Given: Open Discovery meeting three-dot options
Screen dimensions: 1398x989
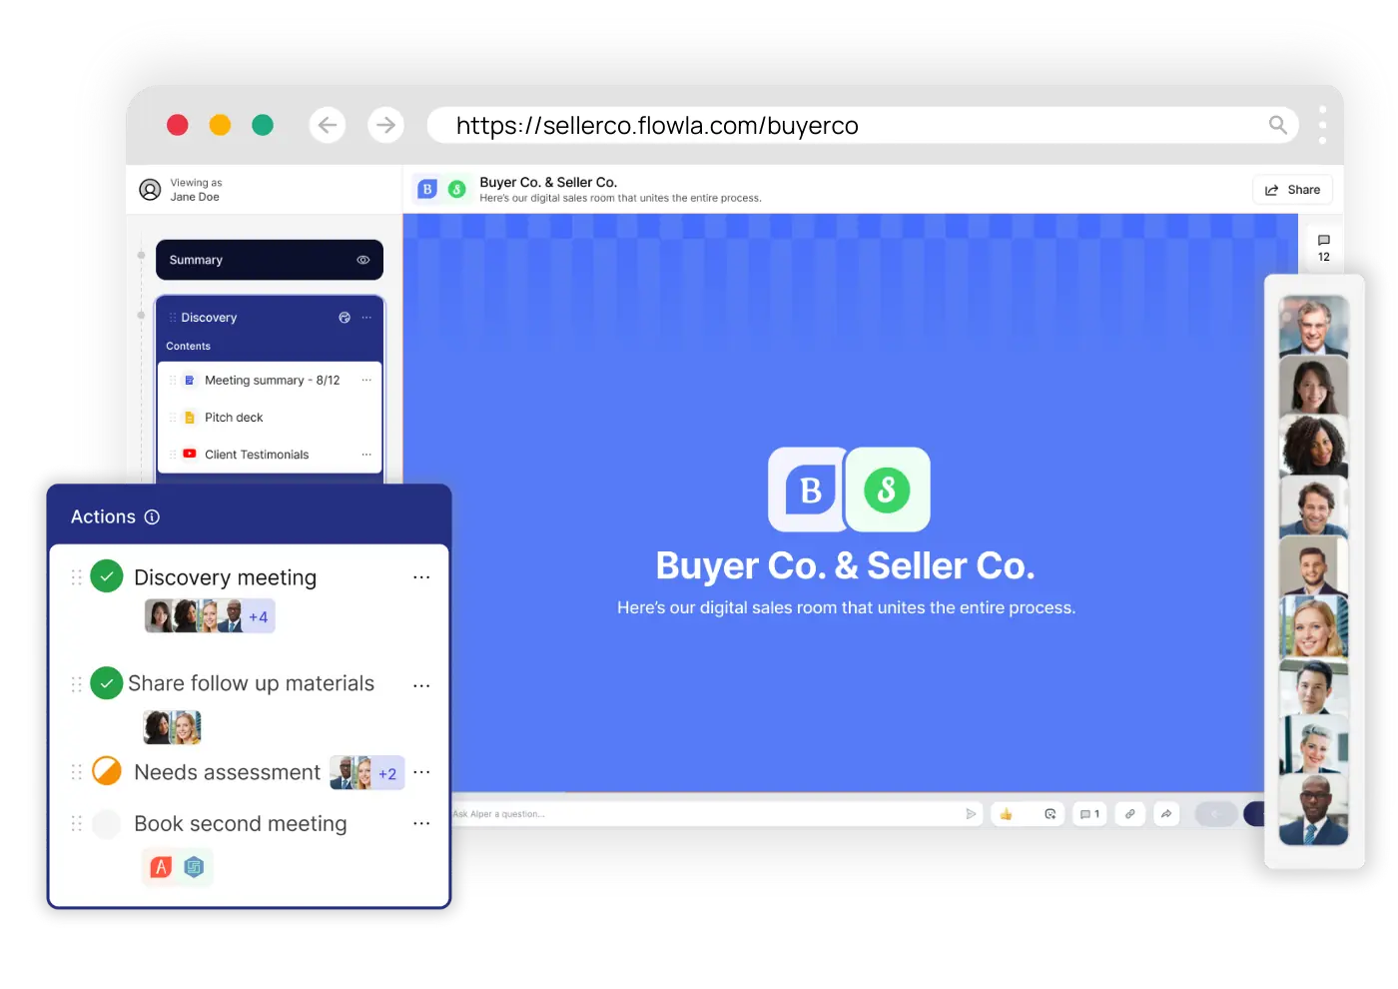Looking at the screenshot, I should [421, 577].
